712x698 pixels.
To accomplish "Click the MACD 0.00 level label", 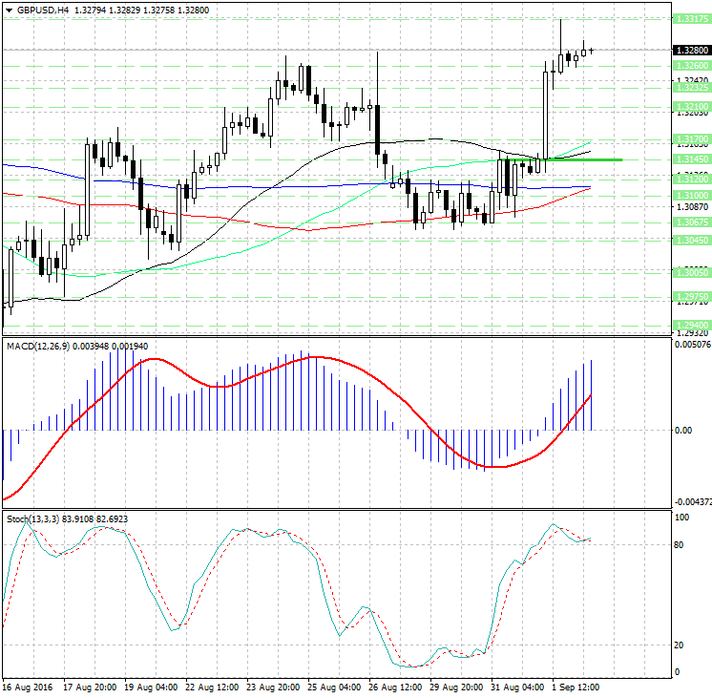I will (684, 430).
